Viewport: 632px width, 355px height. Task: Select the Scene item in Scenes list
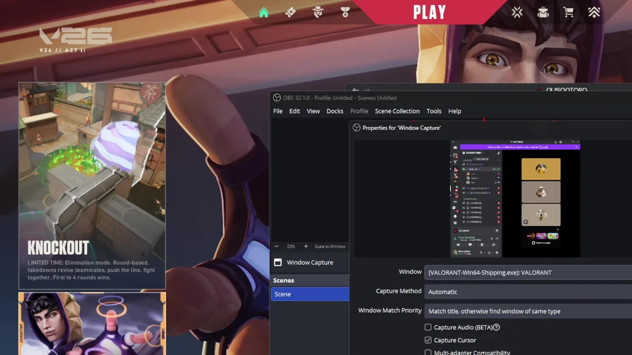pyautogui.click(x=310, y=294)
